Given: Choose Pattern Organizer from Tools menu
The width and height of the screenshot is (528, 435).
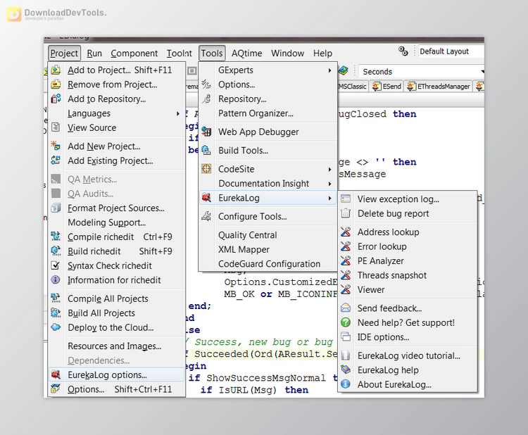Looking at the screenshot, I should click(x=268, y=113).
